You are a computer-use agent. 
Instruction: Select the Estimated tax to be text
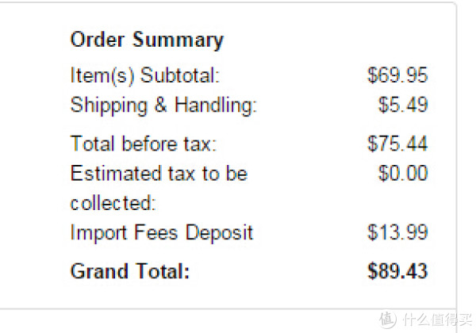point(159,173)
